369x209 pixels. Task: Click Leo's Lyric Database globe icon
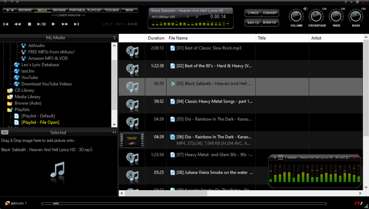pyautogui.click(x=17, y=65)
